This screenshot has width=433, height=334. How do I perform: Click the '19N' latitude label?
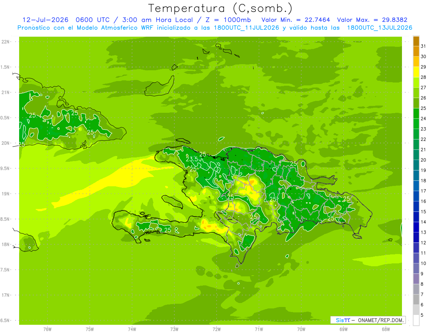pos(6,193)
